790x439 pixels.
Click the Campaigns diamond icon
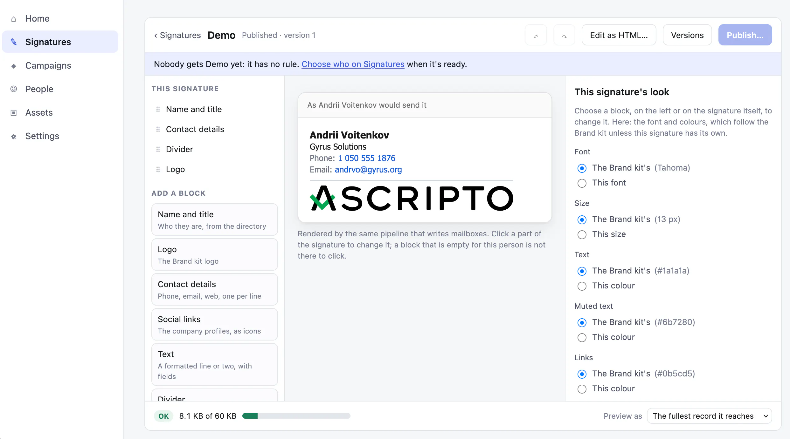point(13,66)
